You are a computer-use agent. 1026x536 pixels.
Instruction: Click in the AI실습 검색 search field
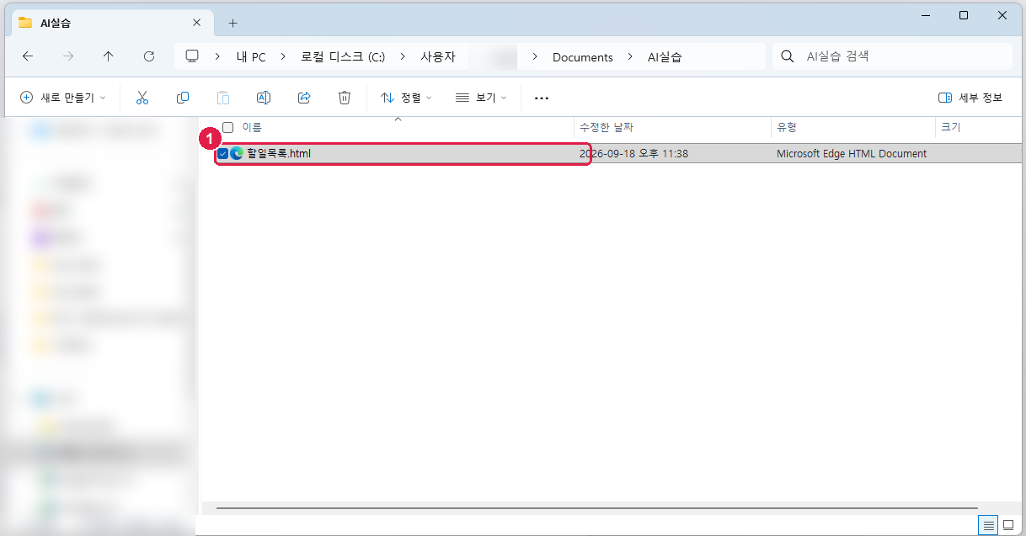[893, 56]
